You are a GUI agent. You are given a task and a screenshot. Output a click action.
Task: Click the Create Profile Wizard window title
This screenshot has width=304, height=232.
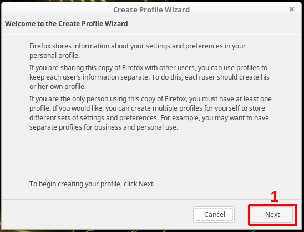coord(151,9)
